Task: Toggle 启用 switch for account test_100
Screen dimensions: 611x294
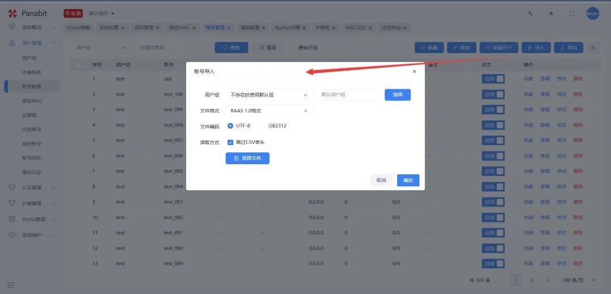Action: click(493, 94)
